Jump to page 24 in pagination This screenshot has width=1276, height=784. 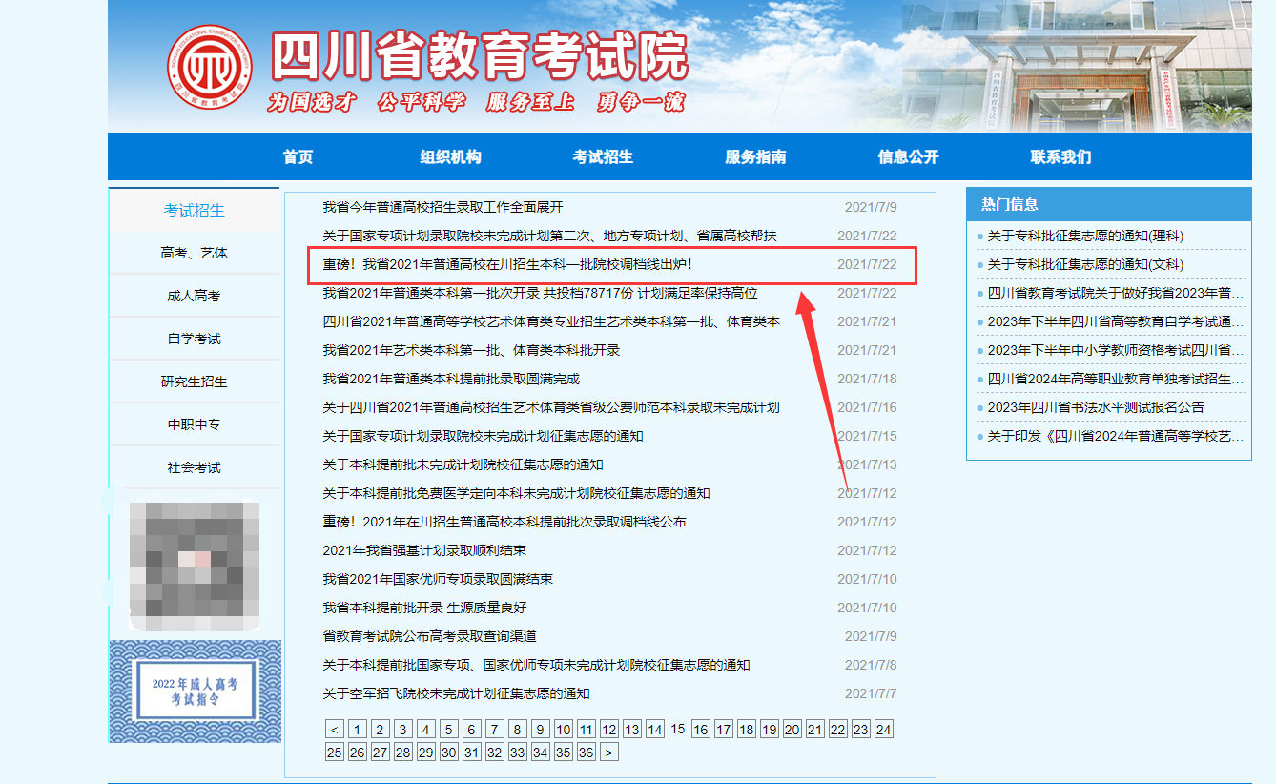coord(883,730)
